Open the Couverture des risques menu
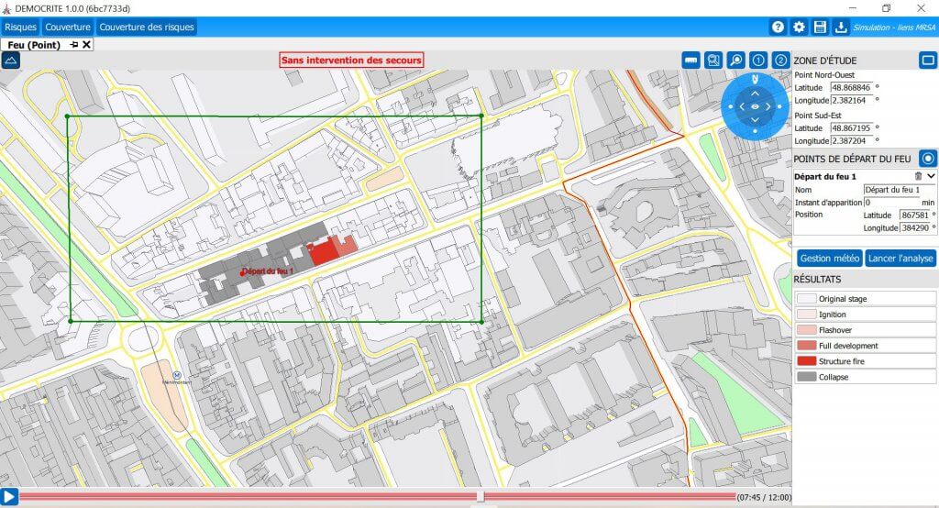 (147, 27)
